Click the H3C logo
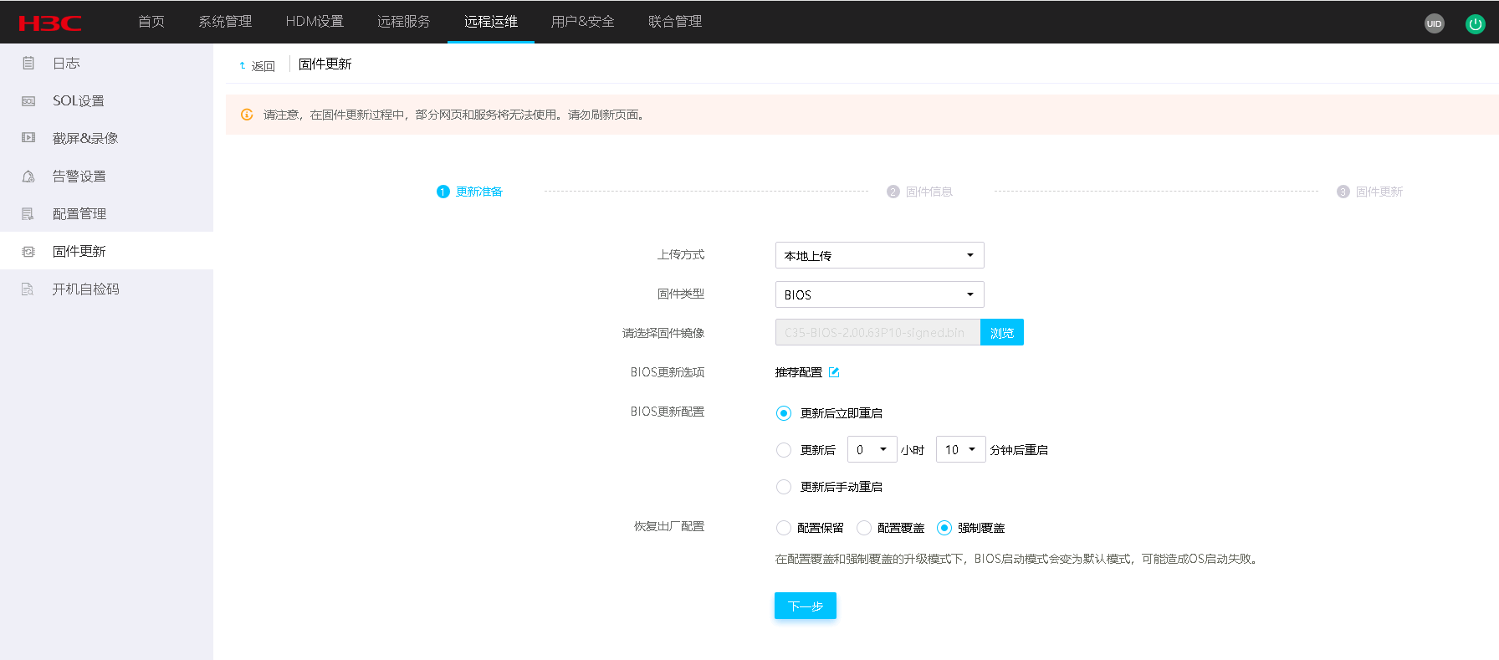The width and height of the screenshot is (1499, 660). (x=50, y=23)
